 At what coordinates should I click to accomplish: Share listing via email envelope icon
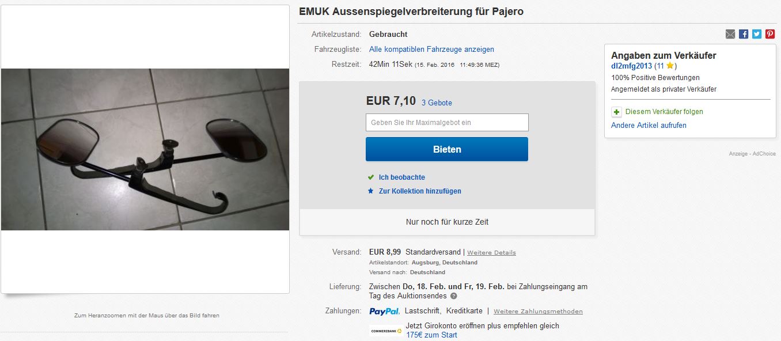coord(730,34)
